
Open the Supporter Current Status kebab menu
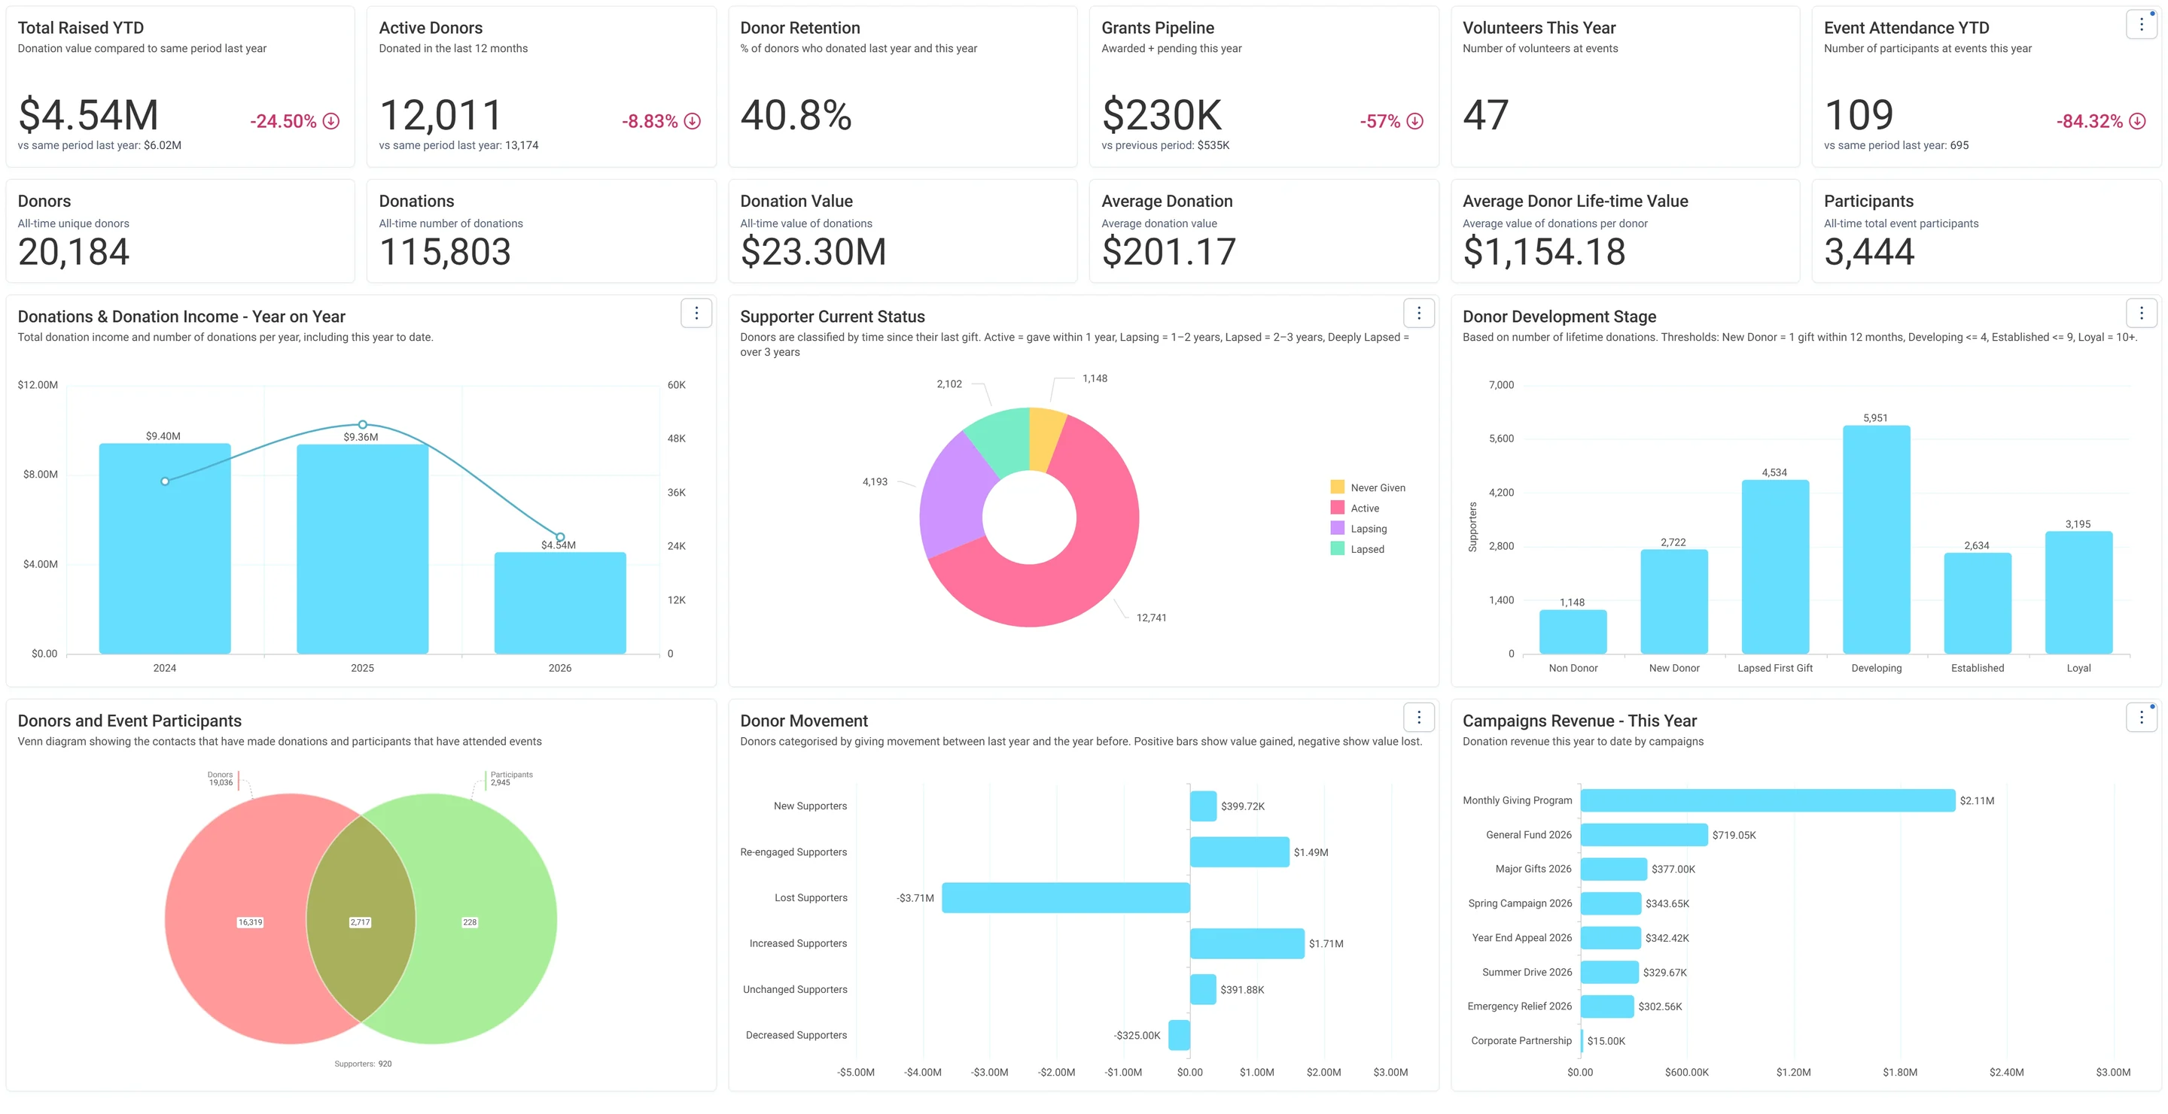(1419, 314)
